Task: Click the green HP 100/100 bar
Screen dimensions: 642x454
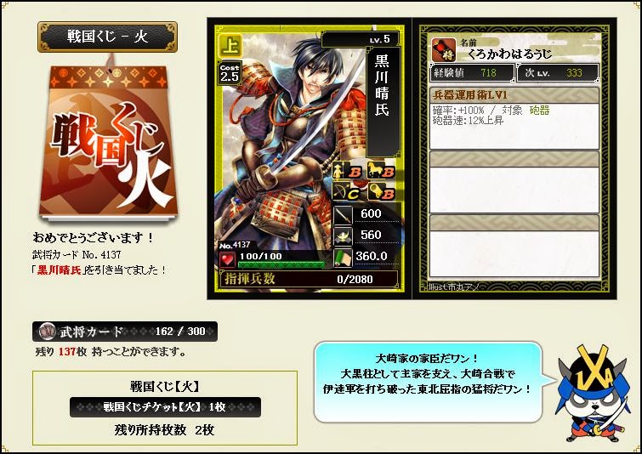Action: click(281, 264)
